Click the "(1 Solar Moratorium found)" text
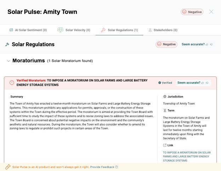221x171 pixels. click(x=70, y=61)
